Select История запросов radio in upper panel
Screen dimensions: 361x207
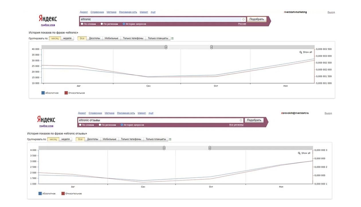(x=124, y=24)
